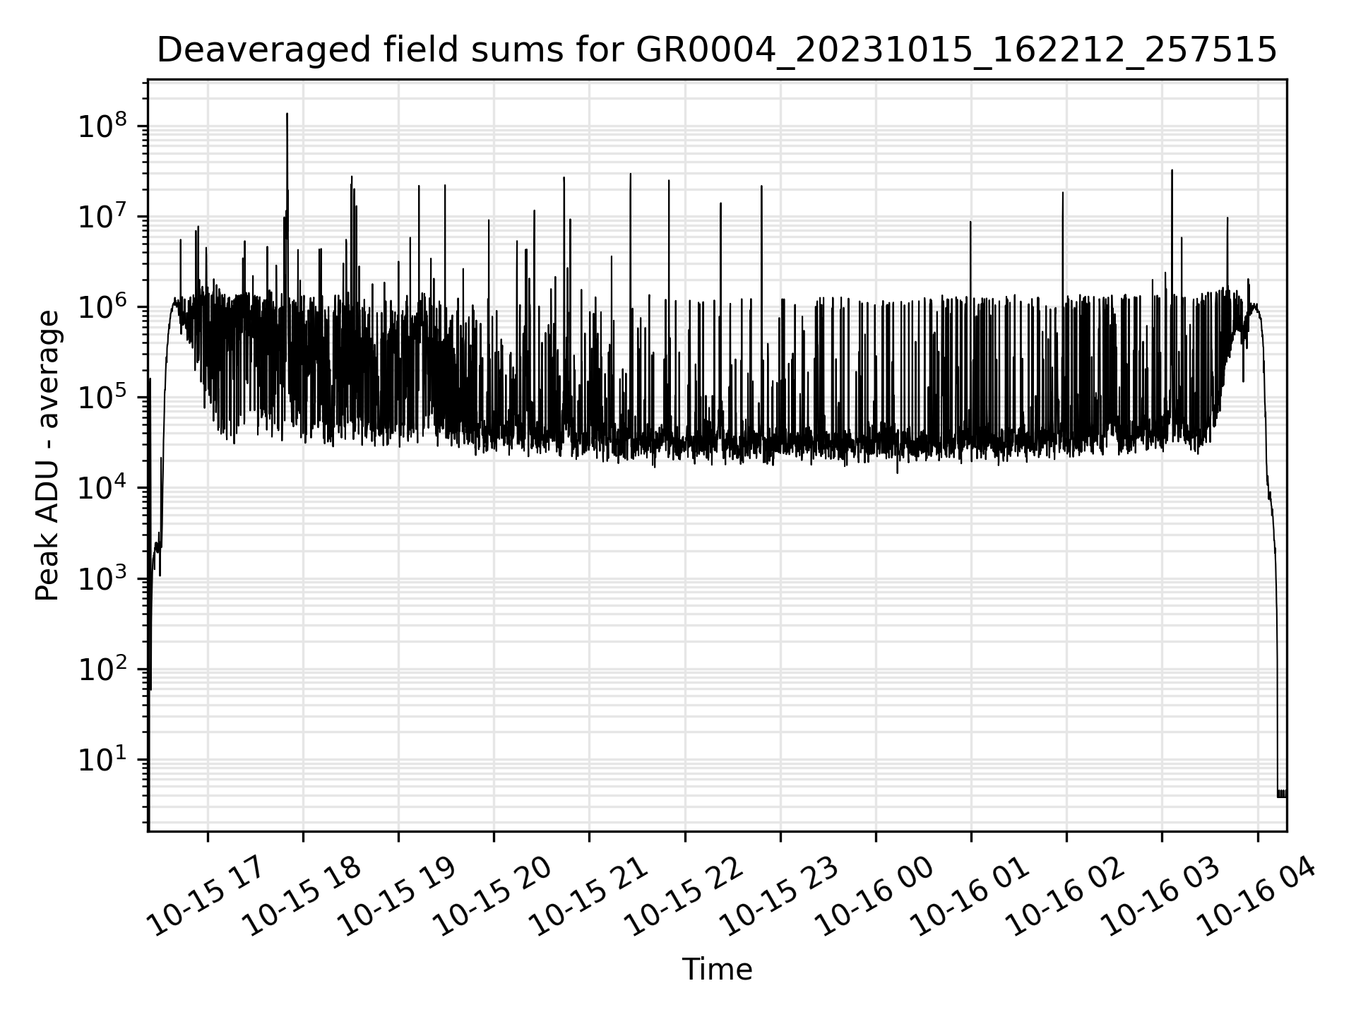Viewport: 1356px width, 1017px height.
Task: Click the x-axis tick label '10-15 20'
Action: pos(494,894)
